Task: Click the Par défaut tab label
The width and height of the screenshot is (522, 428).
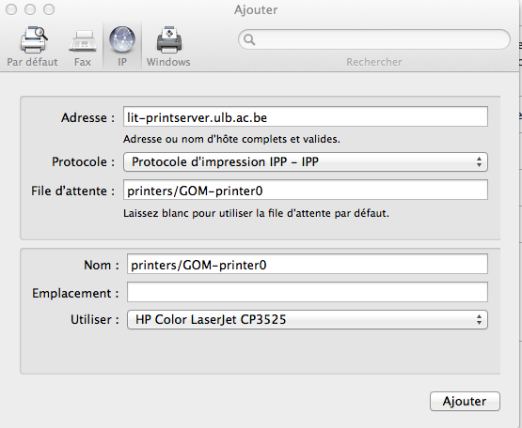Action: click(x=32, y=62)
